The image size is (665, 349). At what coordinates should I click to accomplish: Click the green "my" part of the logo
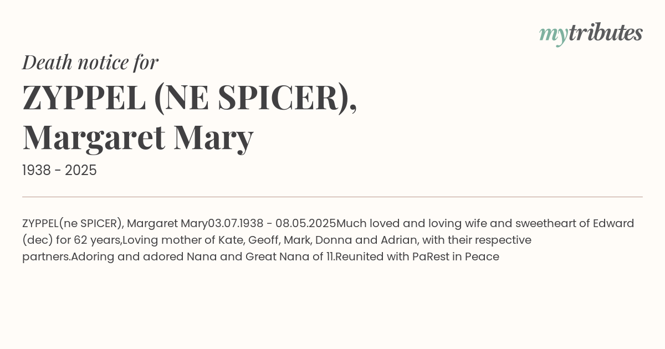554,35
